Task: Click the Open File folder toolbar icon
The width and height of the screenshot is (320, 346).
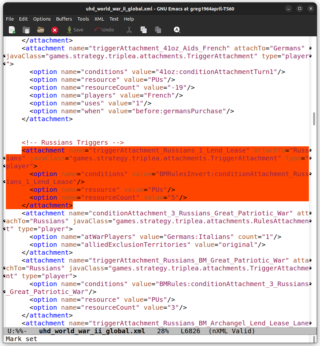Action: (40, 30)
